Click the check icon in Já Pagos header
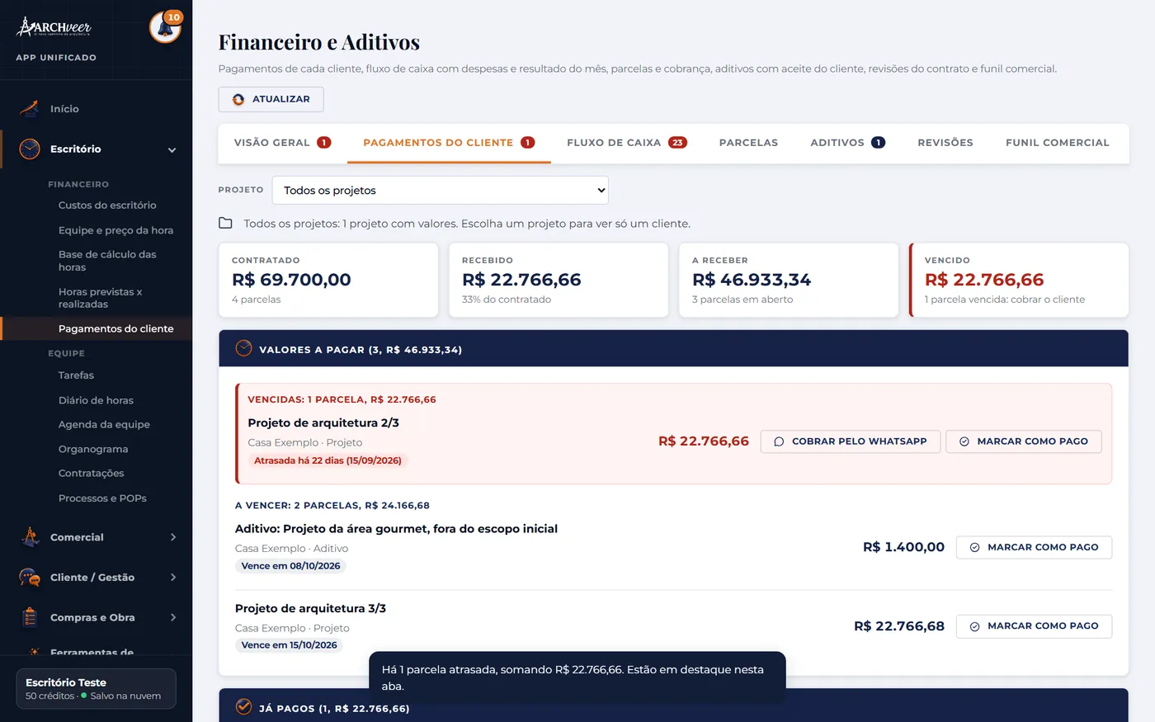 click(x=243, y=707)
